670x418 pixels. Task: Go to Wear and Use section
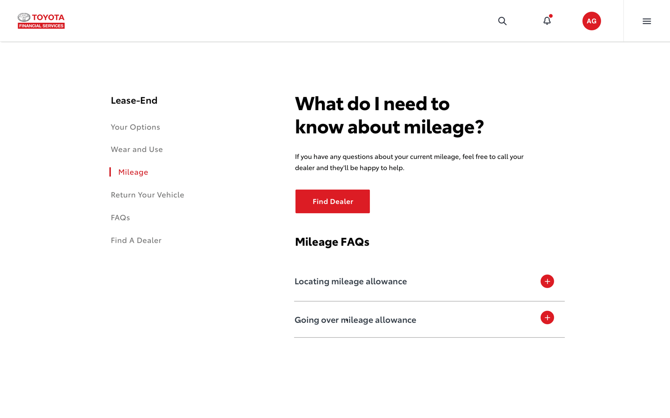[137, 149]
